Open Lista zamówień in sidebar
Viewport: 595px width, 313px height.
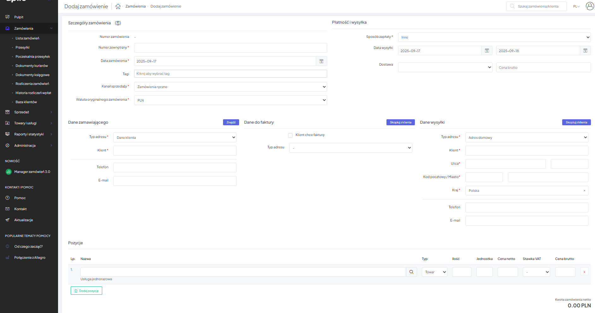coord(27,38)
